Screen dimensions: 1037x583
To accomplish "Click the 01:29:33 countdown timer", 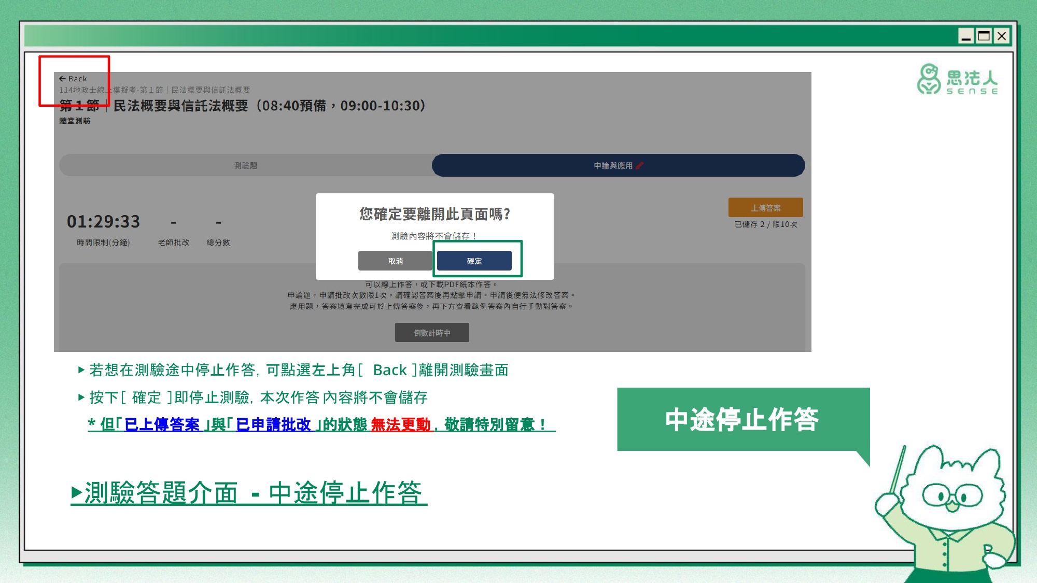I will pyautogui.click(x=103, y=222).
